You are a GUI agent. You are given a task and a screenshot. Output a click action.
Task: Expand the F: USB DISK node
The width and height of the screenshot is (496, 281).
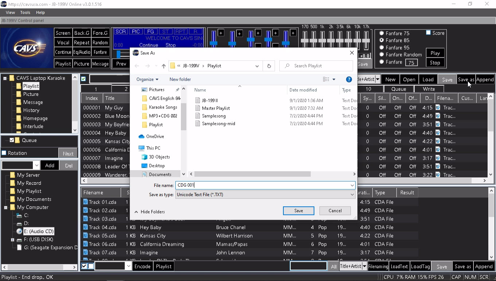tap(12, 239)
